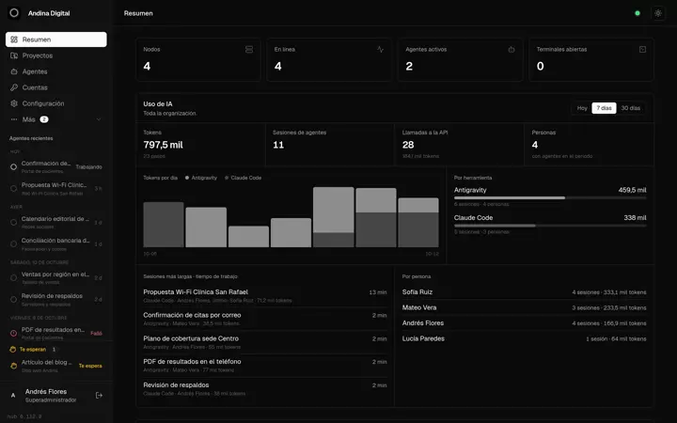Click the Andina Digital logo circle
Image resolution: width=677 pixels, height=423 pixels.
[x=14, y=13]
